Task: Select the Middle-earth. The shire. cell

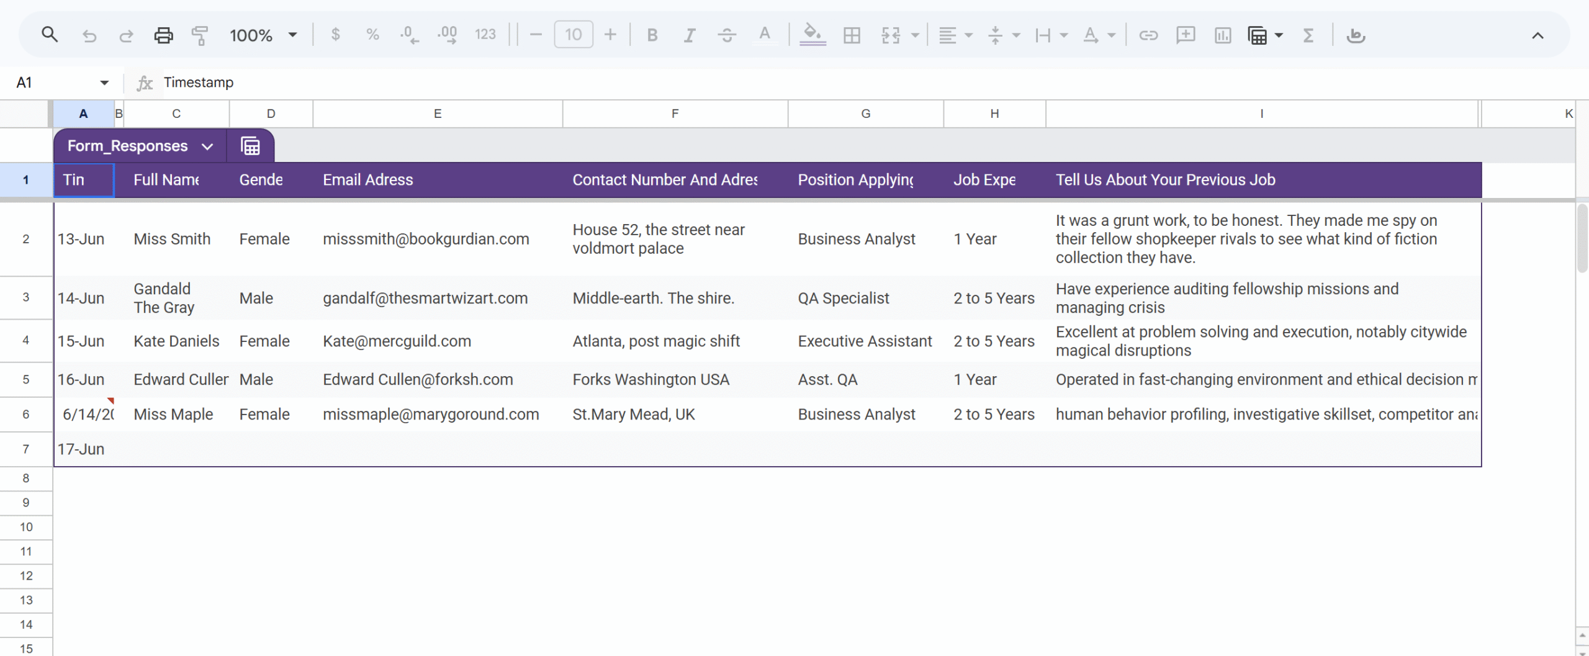Action: pos(675,298)
